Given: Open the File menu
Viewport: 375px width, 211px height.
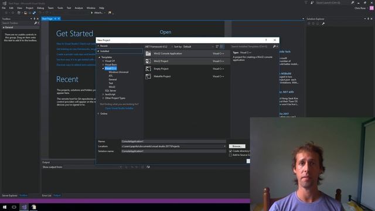Looking at the screenshot, I should click(x=4, y=8).
